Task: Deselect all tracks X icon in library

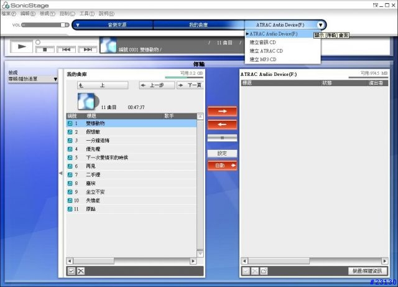Action: [81, 271]
